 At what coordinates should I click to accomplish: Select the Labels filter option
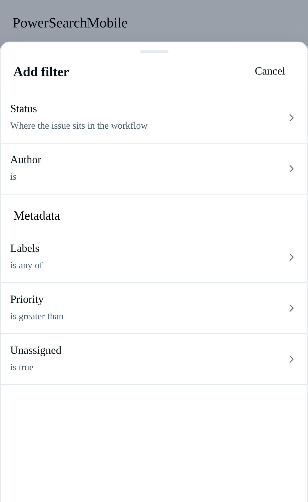coord(154,257)
